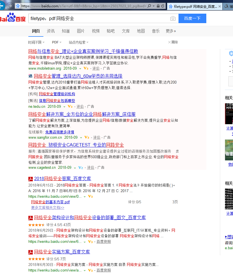Click the 达 logo icon before 达内 result

[x=31, y=76]
